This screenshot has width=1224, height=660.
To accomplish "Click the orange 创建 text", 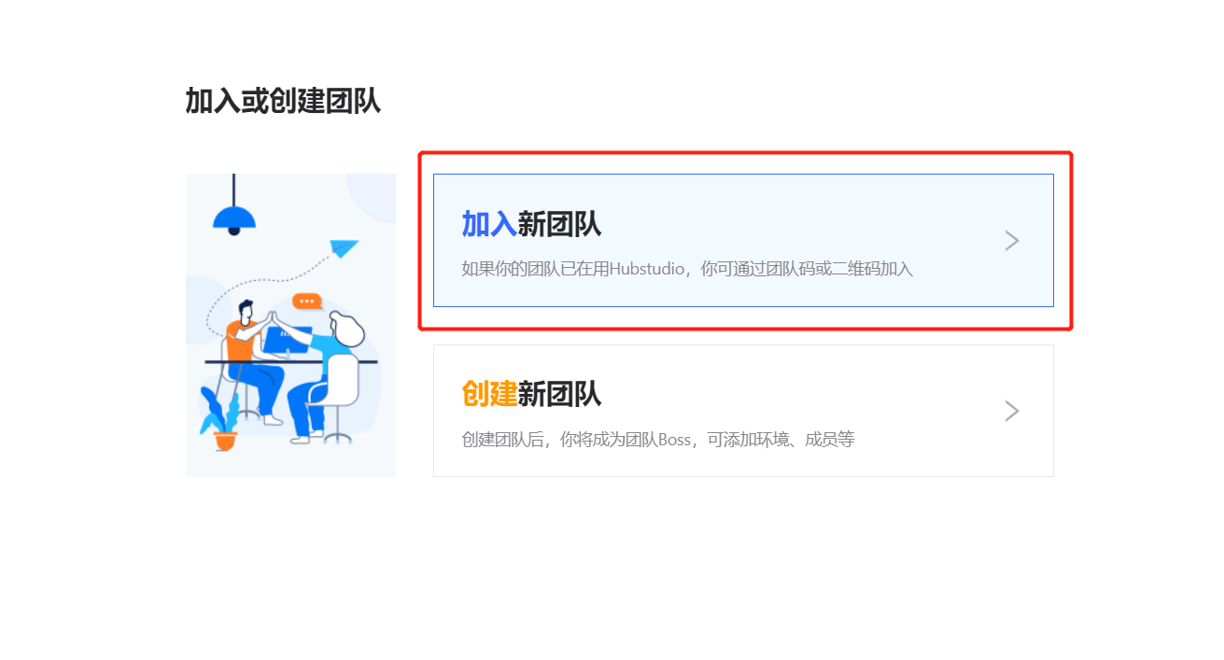I will click(x=489, y=394).
